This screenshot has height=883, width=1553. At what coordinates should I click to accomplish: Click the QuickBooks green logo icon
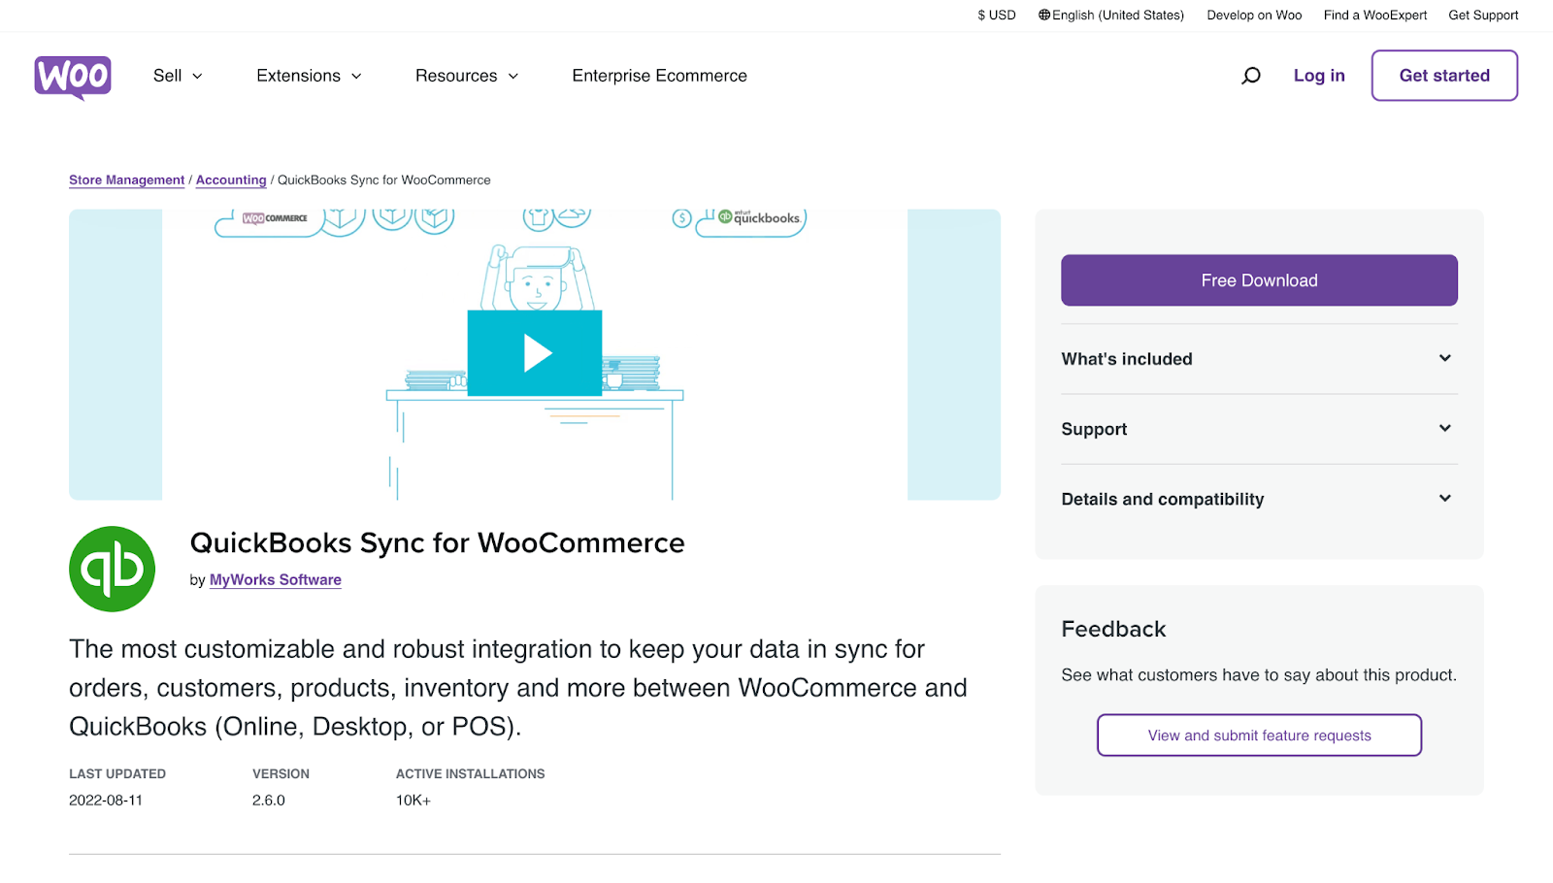113,569
